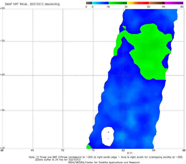Image resolution: width=186 pixels, height=164 pixels.
Task: Click the yellow-orange segment of the color bar
Action: coord(133,3)
